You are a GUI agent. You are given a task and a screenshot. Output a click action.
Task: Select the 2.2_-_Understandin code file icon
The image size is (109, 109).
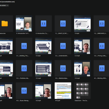63,46
